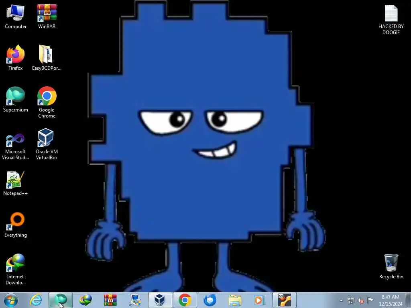Launch Firefox from the desktop

(x=16, y=58)
